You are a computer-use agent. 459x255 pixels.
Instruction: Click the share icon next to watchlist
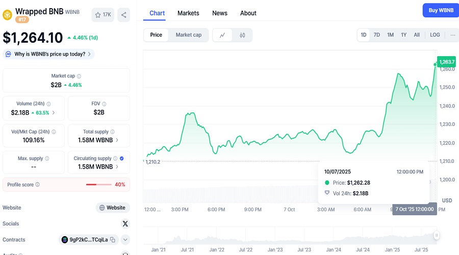123,15
